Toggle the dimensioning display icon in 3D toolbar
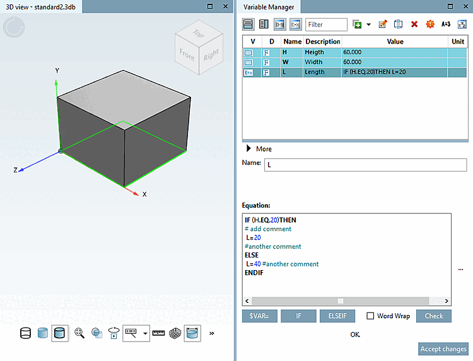The image size is (473, 361). [192, 333]
